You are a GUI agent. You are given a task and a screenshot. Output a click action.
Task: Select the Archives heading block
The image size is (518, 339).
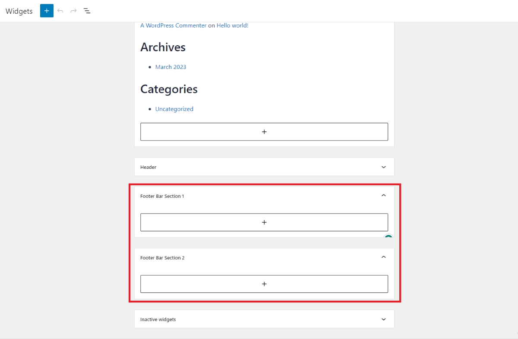click(x=163, y=47)
